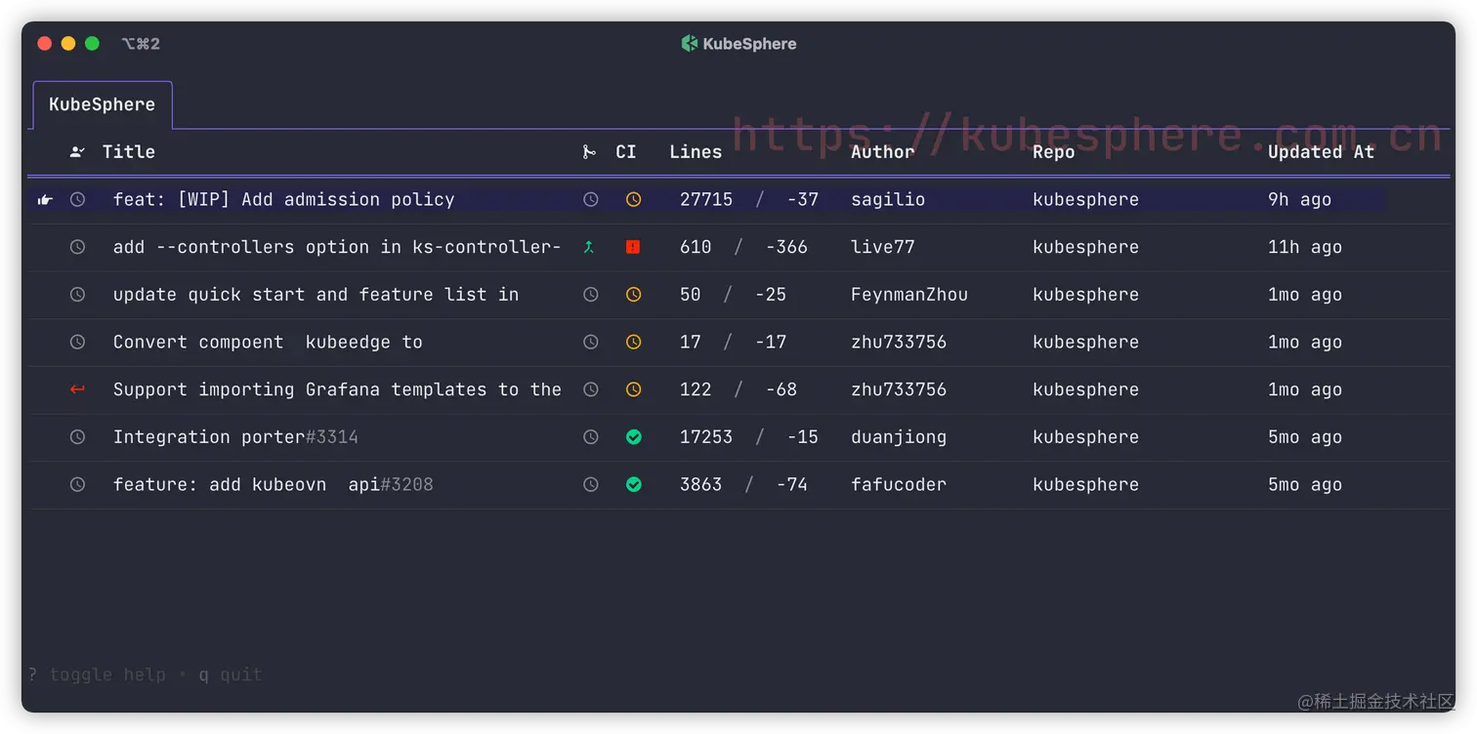
Task: Click red changes-requested arrow for Grafana row
Action: (78, 389)
